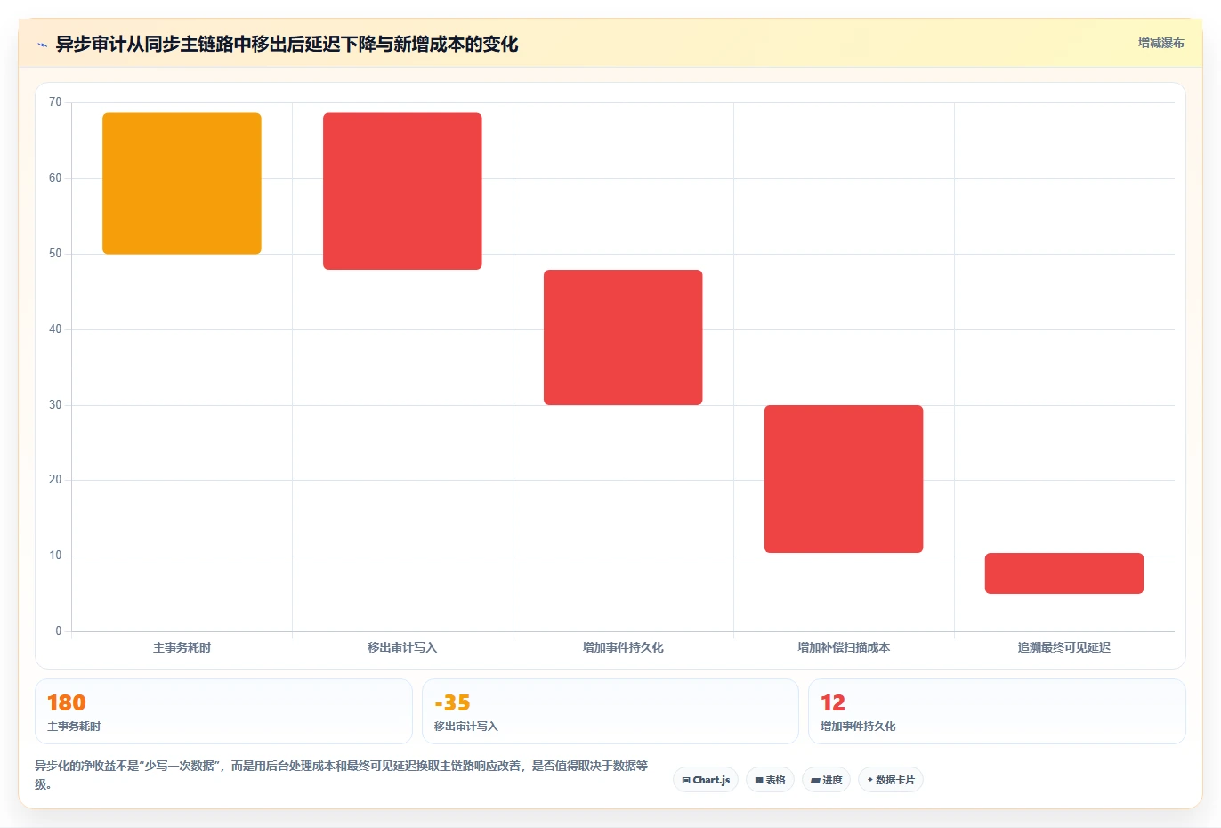Click the summary paragraph starting 异步化的净收益

click(342, 775)
